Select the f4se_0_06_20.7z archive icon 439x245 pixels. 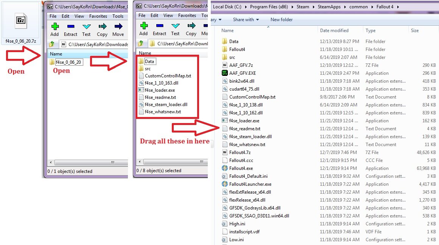(x=21, y=21)
